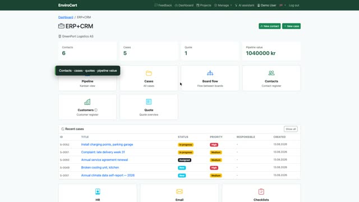Click the High priority badge for S-0052
359x202 pixels.
click(x=214, y=145)
